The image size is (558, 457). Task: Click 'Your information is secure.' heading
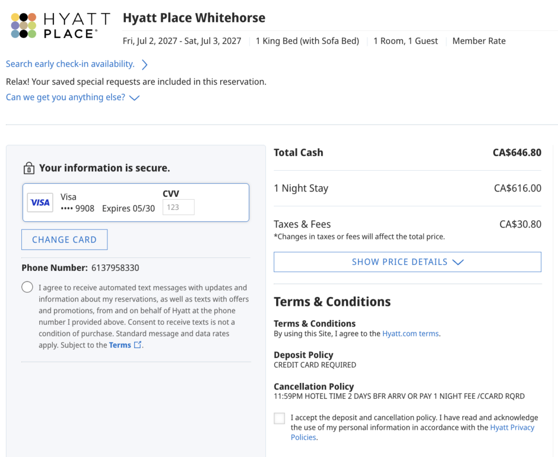[104, 168]
